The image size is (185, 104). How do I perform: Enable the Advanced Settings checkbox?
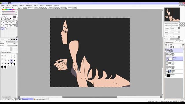tap(1, 52)
